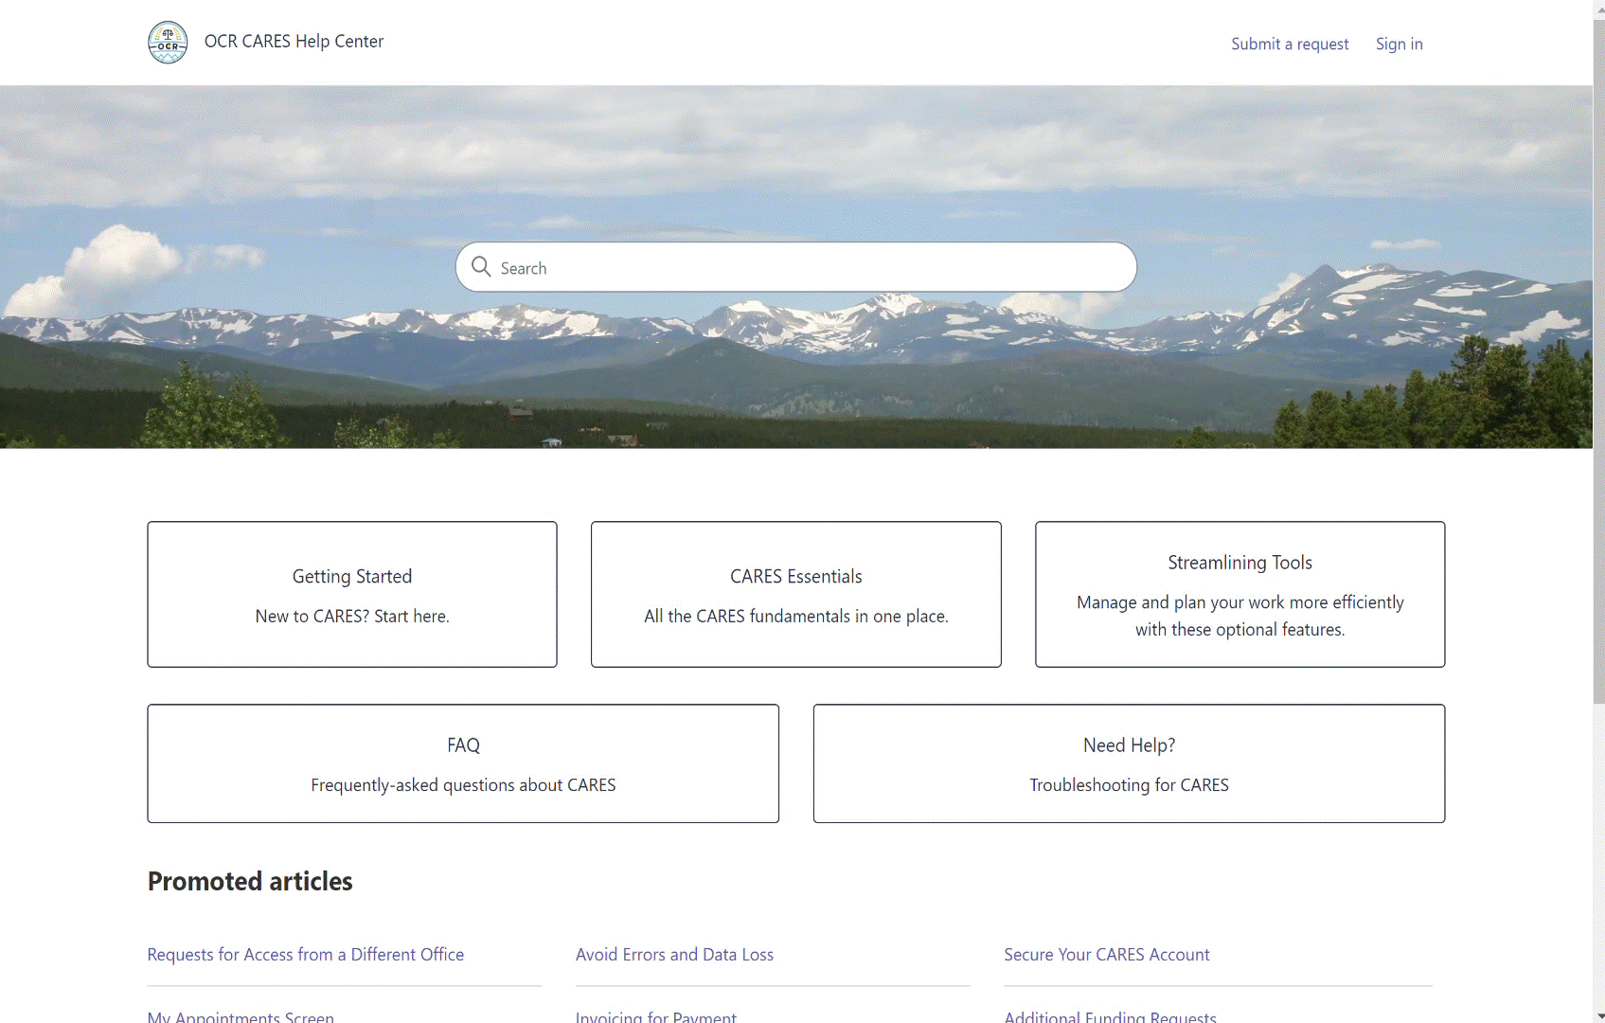Open the Need Help? troubleshooting card
1605x1023 pixels.
pyautogui.click(x=1129, y=763)
